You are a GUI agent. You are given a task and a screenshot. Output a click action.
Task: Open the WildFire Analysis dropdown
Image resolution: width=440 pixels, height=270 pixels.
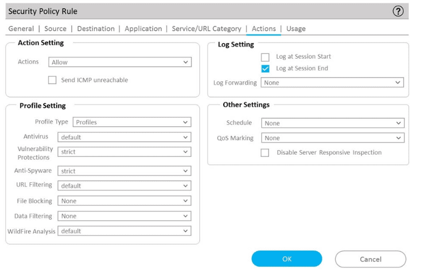tap(124, 231)
